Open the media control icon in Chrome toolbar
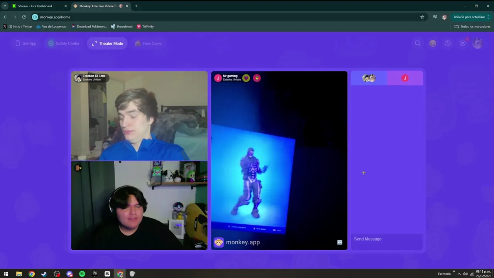 click(x=435, y=17)
